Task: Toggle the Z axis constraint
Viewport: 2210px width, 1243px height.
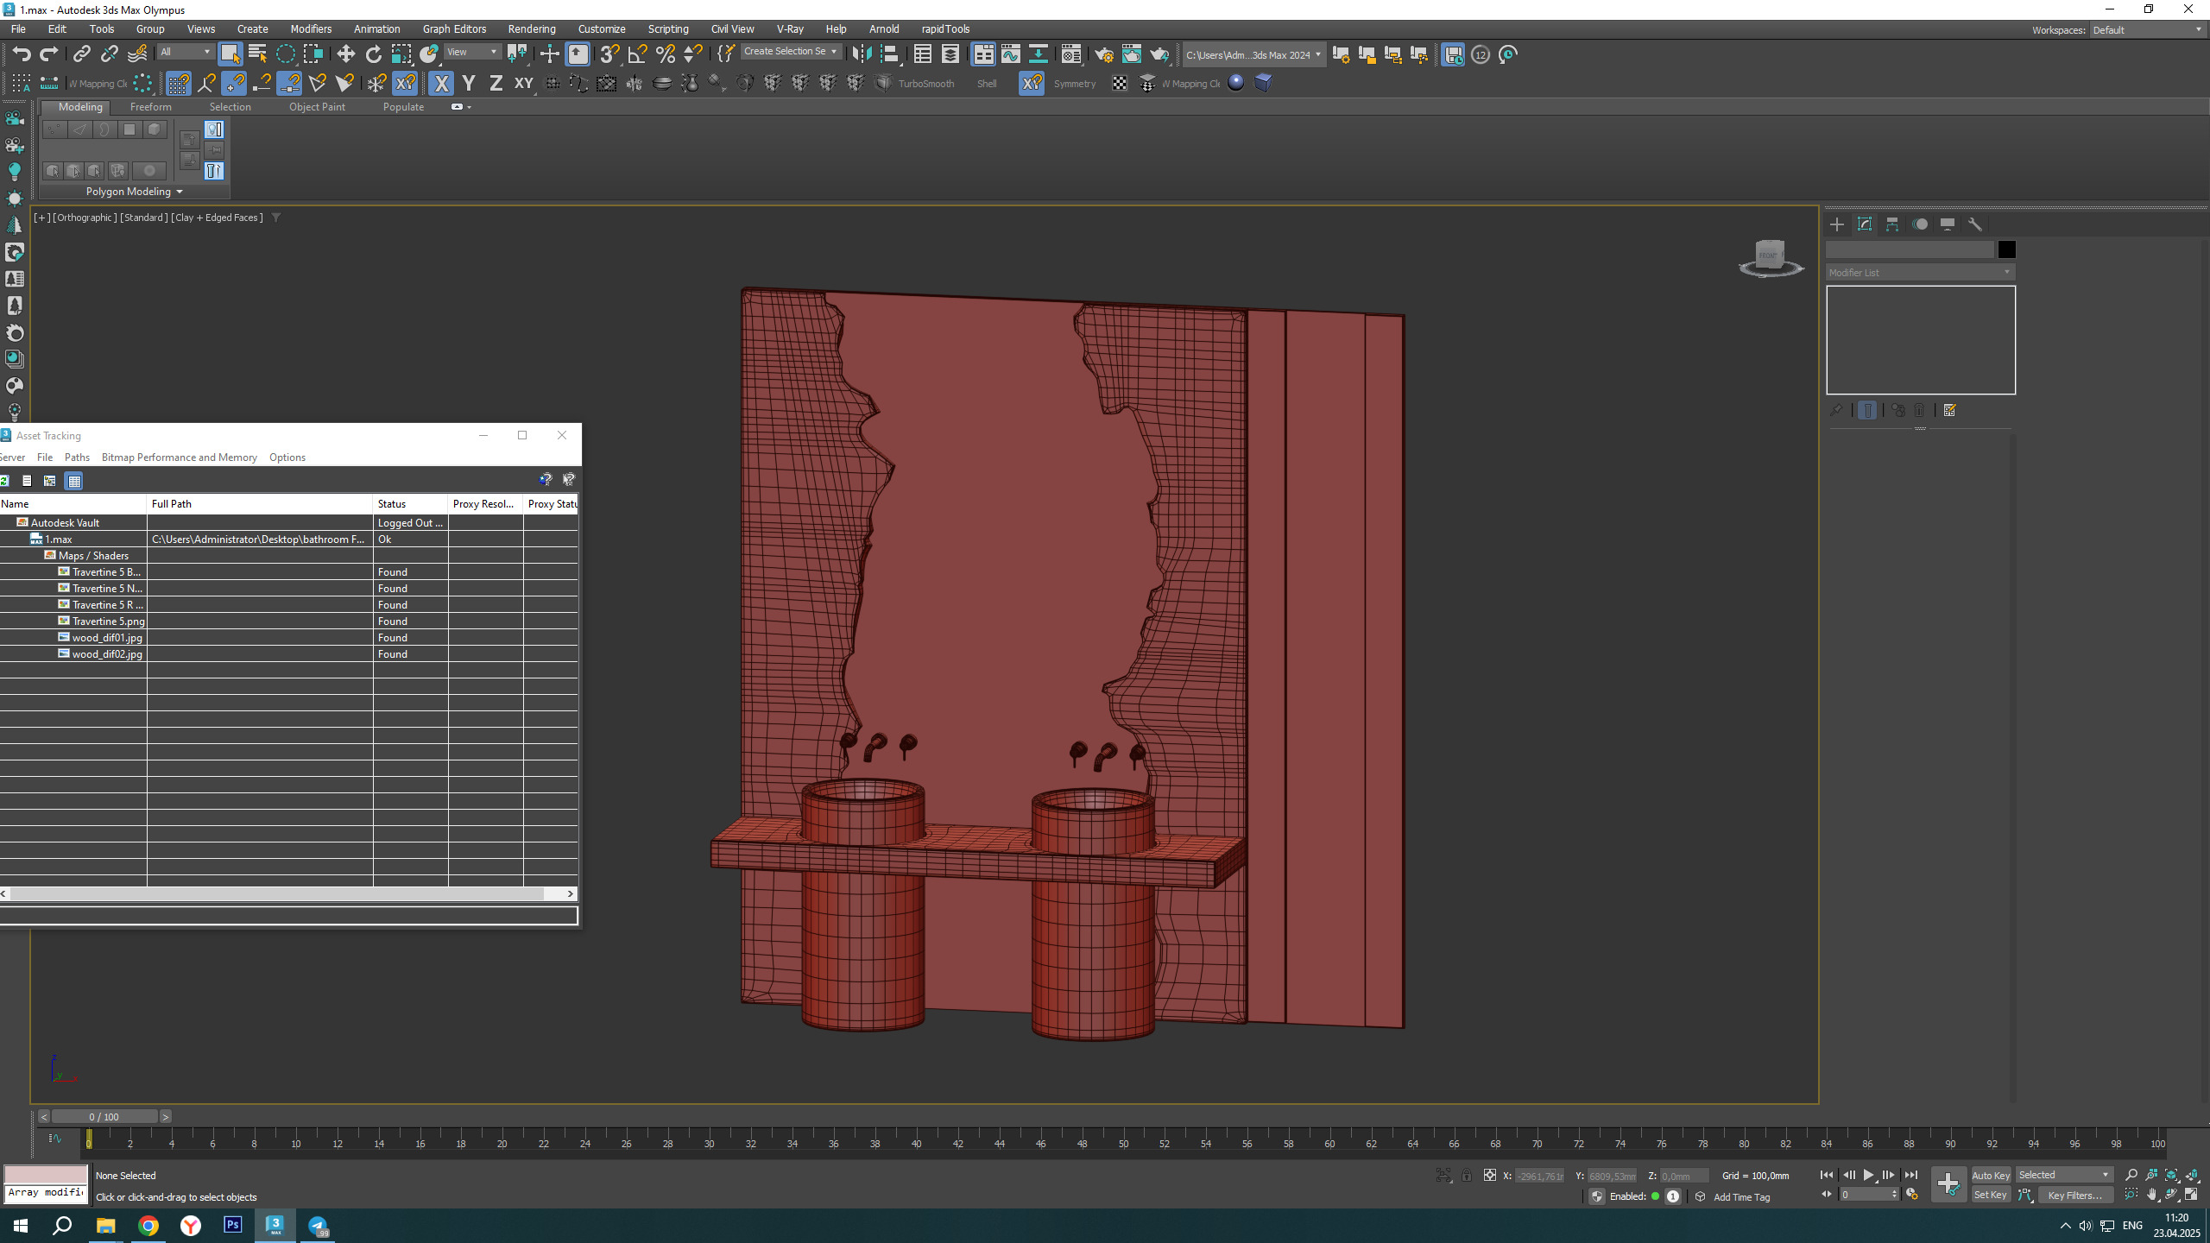Action: (x=496, y=83)
